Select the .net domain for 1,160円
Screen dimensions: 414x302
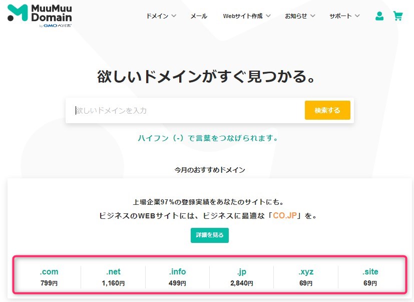pos(113,276)
